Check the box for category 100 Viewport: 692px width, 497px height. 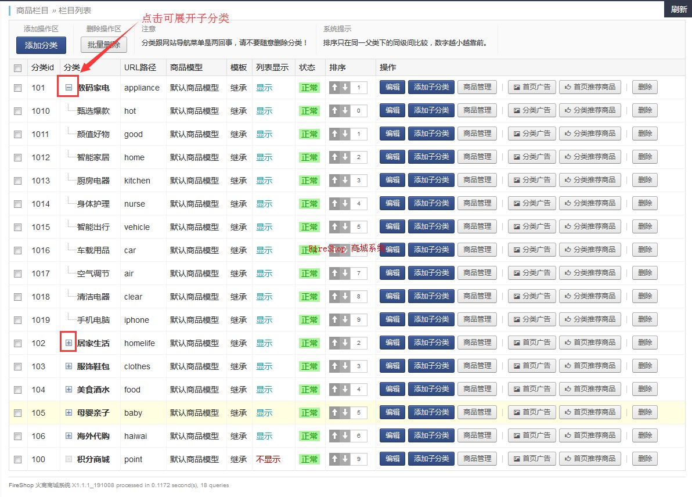pos(17,459)
